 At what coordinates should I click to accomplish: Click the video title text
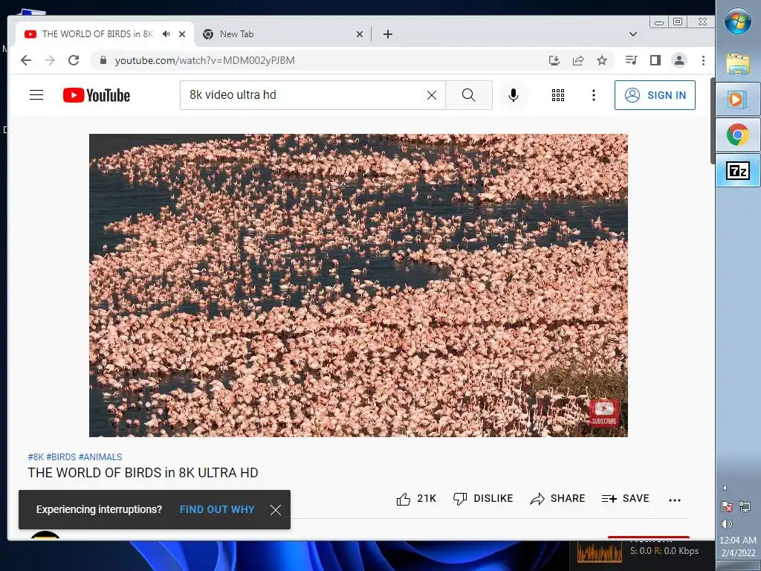tap(143, 473)
